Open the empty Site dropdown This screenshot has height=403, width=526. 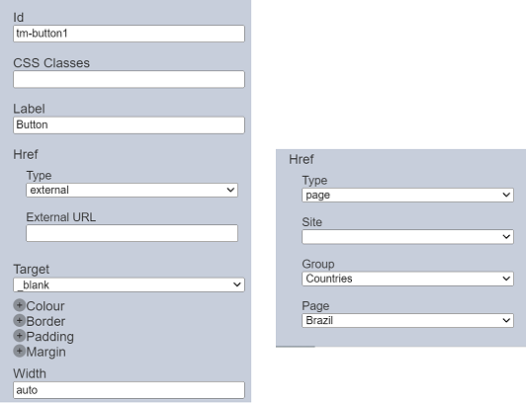tap(407, 237)
